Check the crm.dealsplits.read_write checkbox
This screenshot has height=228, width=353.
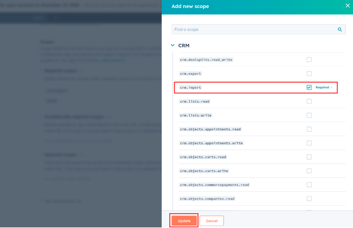pos(309,60)
